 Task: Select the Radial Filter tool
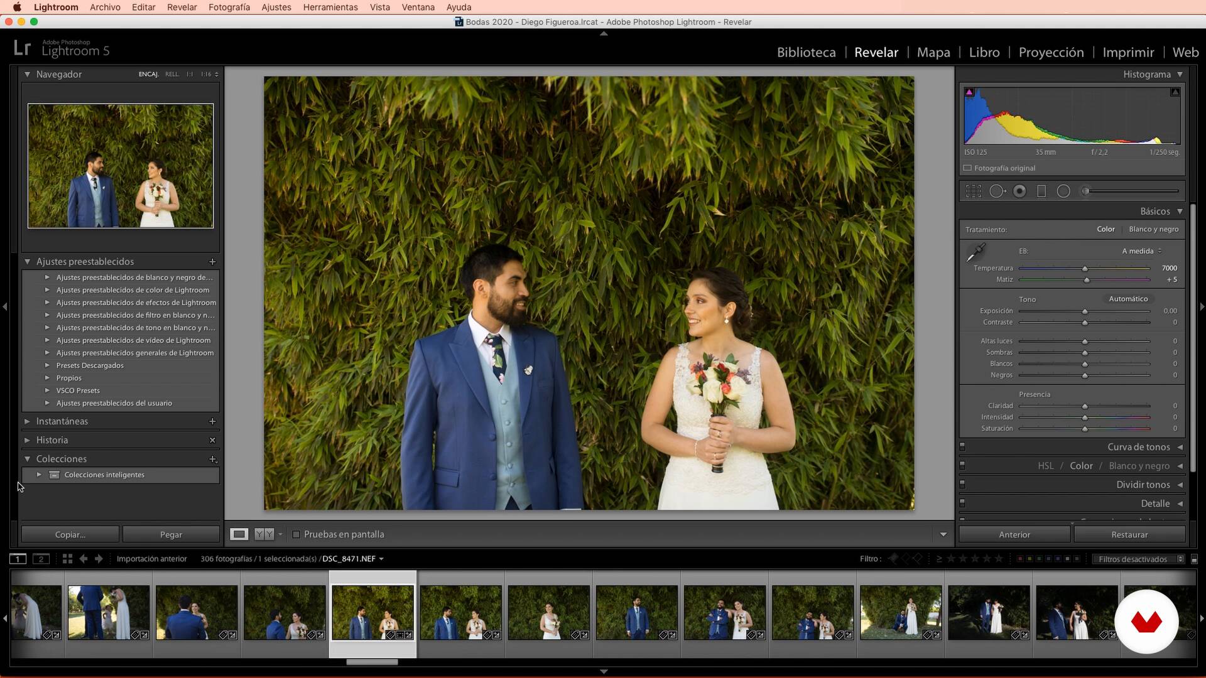point(1063,191)
